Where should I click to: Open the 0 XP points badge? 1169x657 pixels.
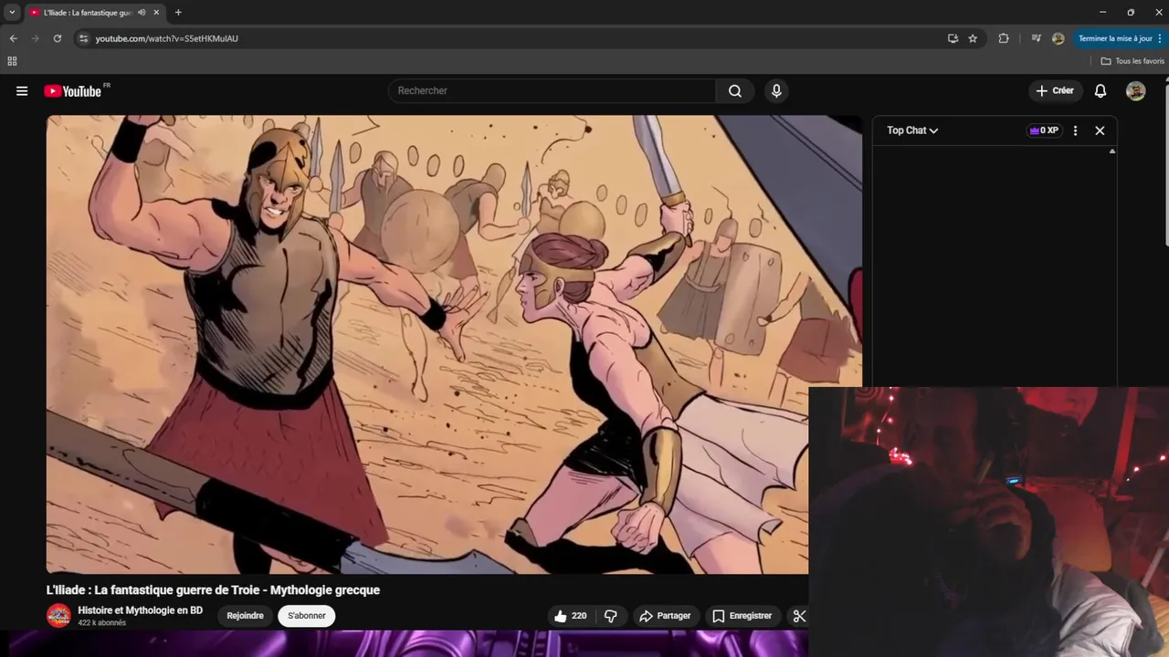1044,130
